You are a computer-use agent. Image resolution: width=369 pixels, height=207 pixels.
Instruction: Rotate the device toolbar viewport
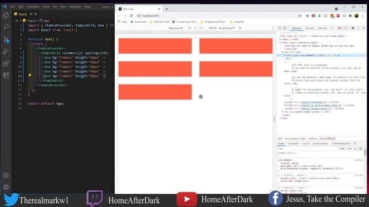tap(240, 28)
